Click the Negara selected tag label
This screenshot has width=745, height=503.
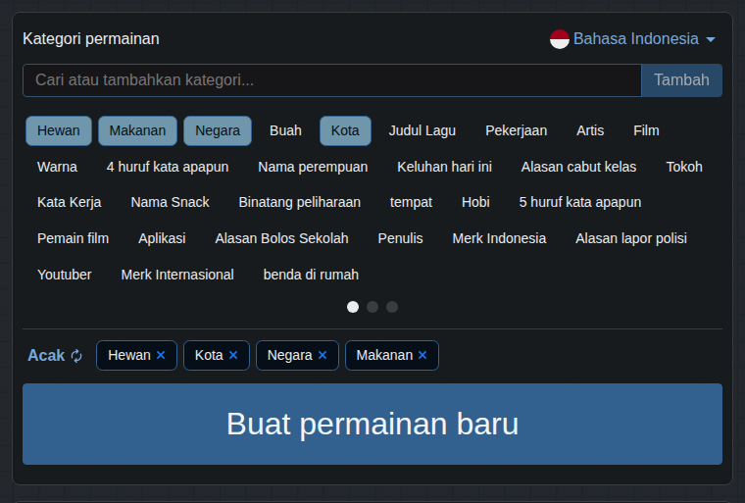(290, 355)
